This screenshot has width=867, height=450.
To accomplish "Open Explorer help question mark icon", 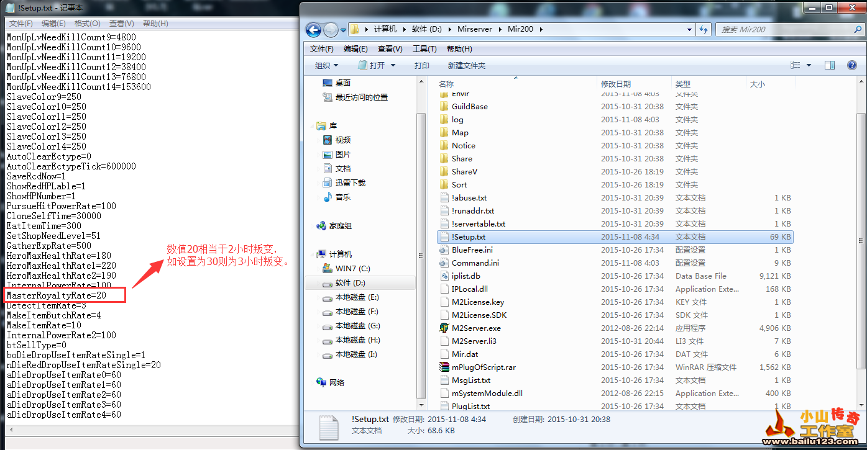I will point(851,65).
